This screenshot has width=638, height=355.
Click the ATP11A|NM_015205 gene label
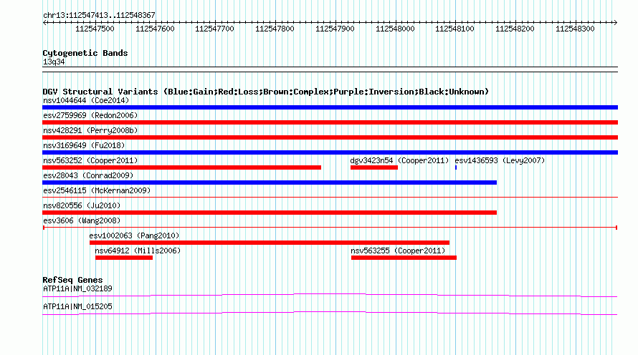click(x=77, y=306)
